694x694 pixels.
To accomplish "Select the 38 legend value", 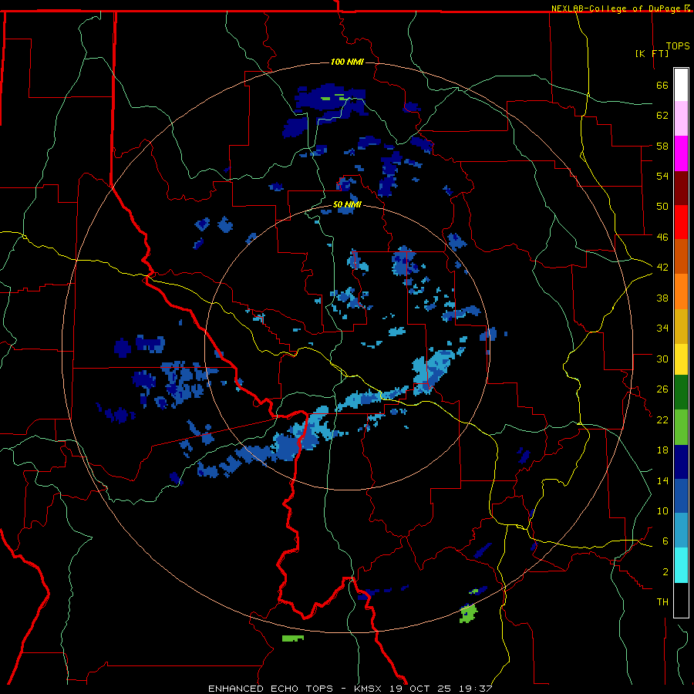I will click(x=662, y=298).
